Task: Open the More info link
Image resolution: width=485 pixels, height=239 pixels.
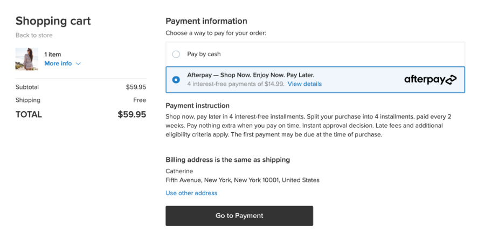Action: coord(58,64)
